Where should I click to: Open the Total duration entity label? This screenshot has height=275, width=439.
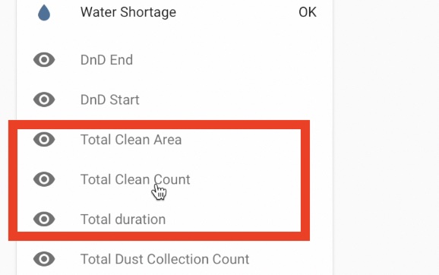[123, 220]
